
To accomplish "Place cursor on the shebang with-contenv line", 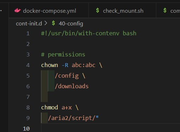I will 89,33.
